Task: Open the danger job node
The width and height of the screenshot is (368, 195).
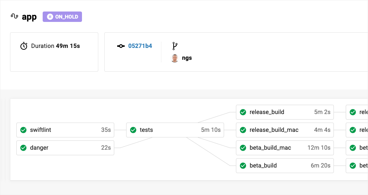Action: [x=65, y=148]
